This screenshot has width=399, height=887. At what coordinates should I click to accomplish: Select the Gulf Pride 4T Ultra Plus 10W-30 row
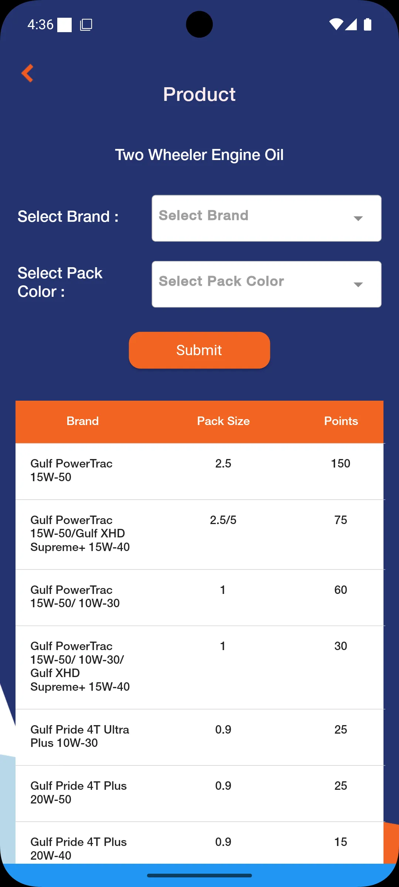tap(199, 737)
